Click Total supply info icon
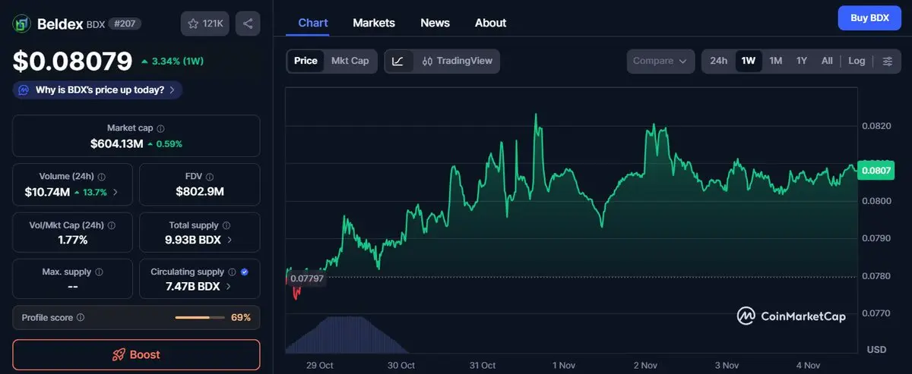This screenshot has width=912, height=374. (x=226, y=226)
